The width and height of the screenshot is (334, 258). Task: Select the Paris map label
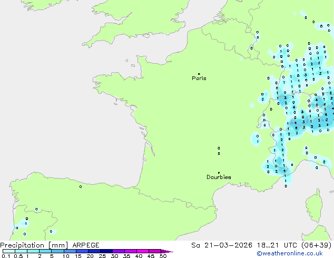[199, 78]
